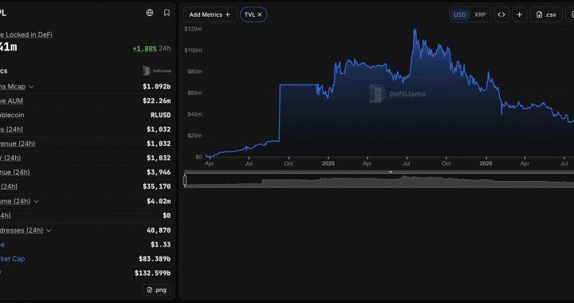This screenshot has width=574, height=303.
Task: Open the Locked in DeFi label link
Action: pyautogui.click(x=26, y=34)
